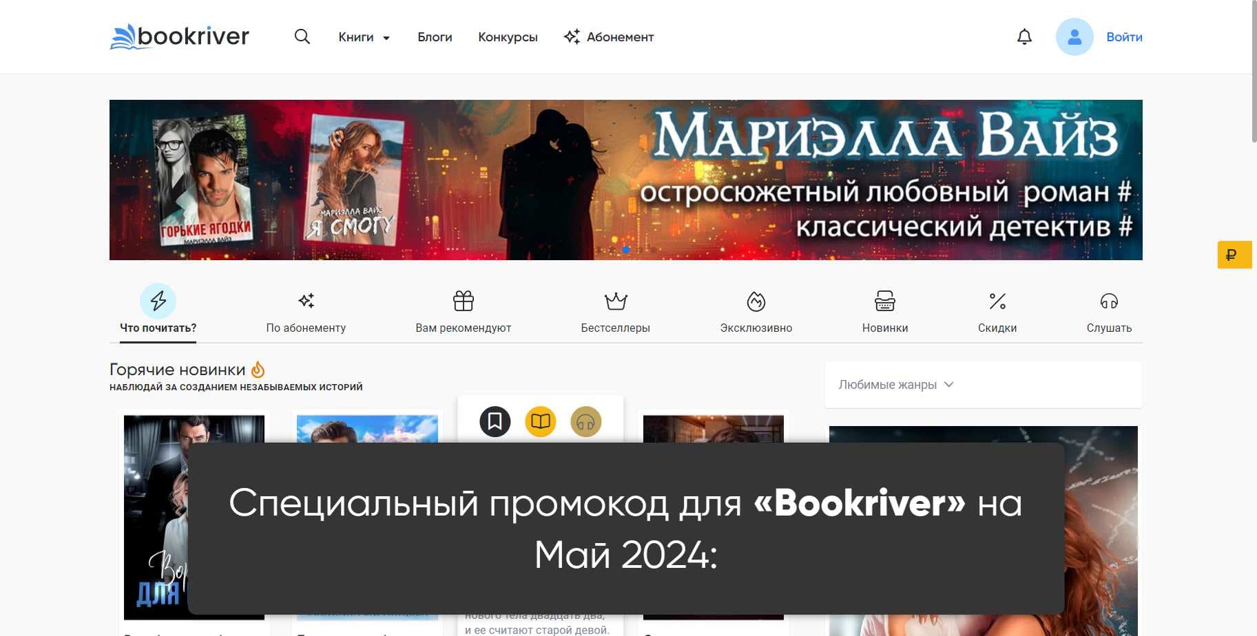Select the По абонементу tab
This screenshot has height=636, width=1257.
(x=306, y=312)
